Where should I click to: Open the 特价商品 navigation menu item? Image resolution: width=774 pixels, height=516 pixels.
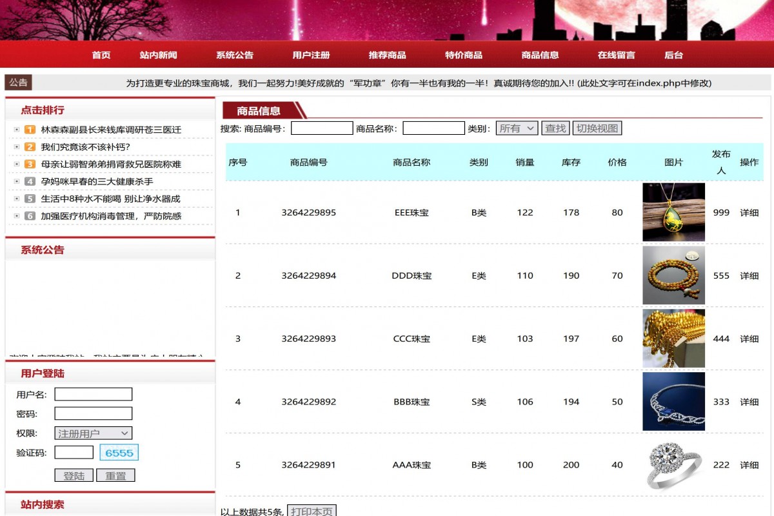coord(463,55)
